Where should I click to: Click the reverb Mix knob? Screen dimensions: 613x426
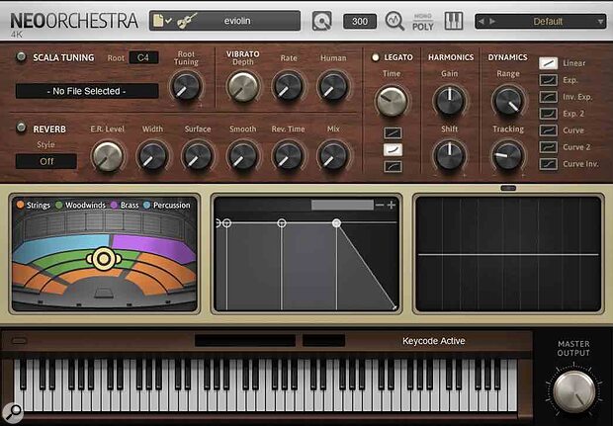[x=333, y=156]
